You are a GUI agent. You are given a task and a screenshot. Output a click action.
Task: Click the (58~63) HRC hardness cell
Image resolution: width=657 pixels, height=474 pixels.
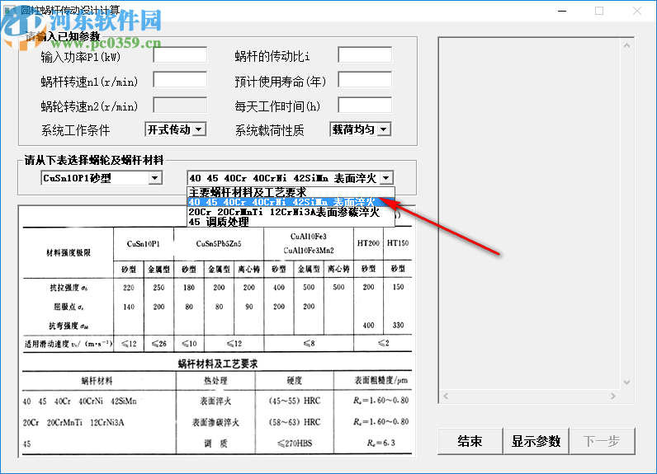[x=294, y=422]
